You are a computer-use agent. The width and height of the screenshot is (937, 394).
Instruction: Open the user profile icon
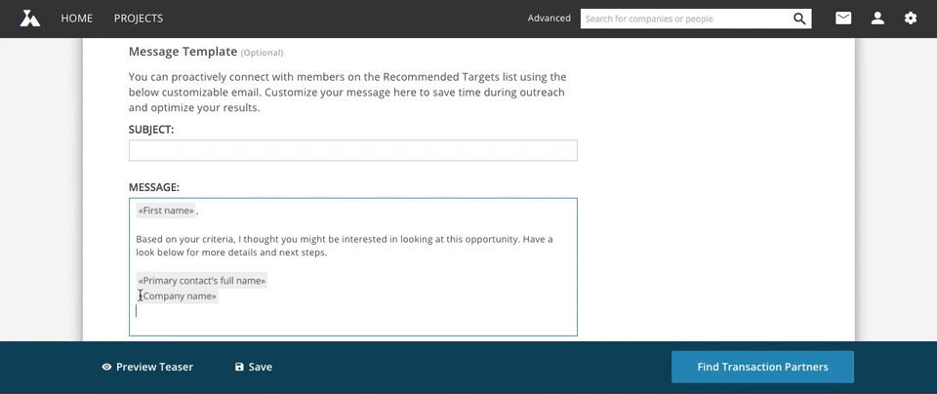click(877, 19)
